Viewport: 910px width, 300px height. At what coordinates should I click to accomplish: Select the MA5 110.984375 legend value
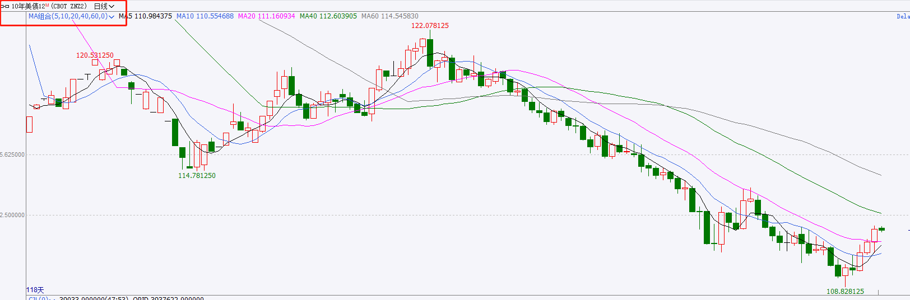[x=145, y=16]
